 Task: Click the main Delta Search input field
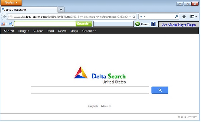90,90
